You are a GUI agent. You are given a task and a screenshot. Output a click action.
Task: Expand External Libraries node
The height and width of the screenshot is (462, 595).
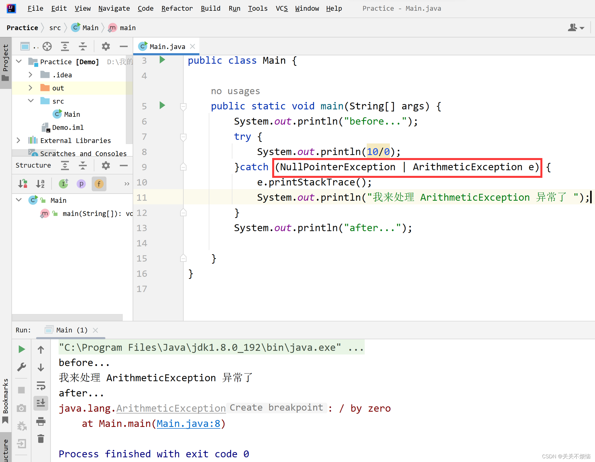tap(19, 140)
